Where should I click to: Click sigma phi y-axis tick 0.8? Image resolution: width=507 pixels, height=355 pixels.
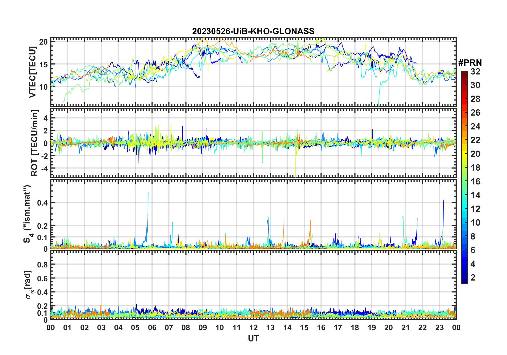[43, 265]
